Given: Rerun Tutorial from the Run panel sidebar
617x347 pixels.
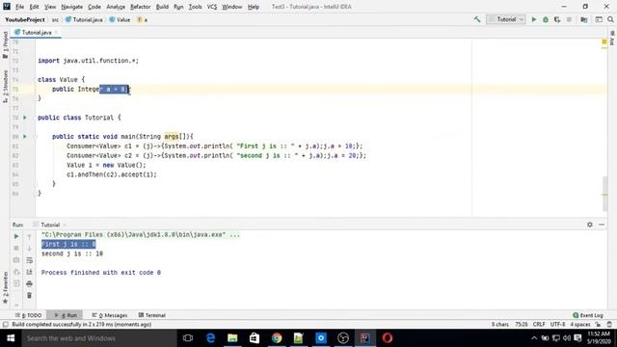Looking at the screenshot, I should pos(16,236).
